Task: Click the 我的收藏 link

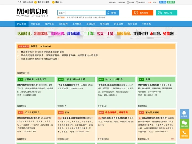Action: (122, 2)
